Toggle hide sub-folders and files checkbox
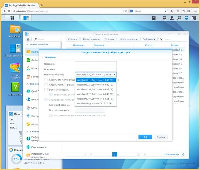200x170 pixels. click(46, 85)
